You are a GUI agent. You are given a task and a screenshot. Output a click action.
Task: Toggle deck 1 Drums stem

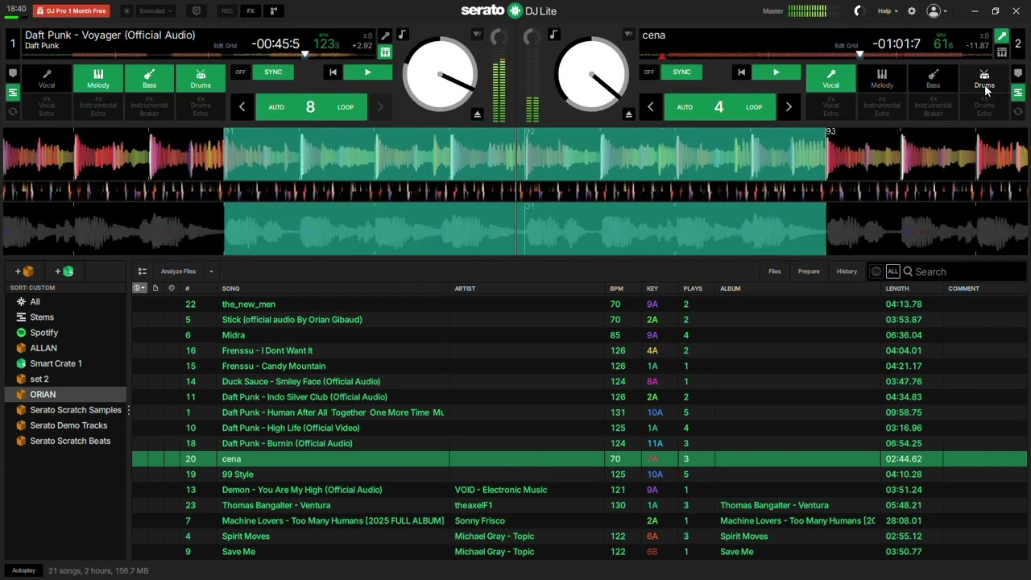[201, 78]
